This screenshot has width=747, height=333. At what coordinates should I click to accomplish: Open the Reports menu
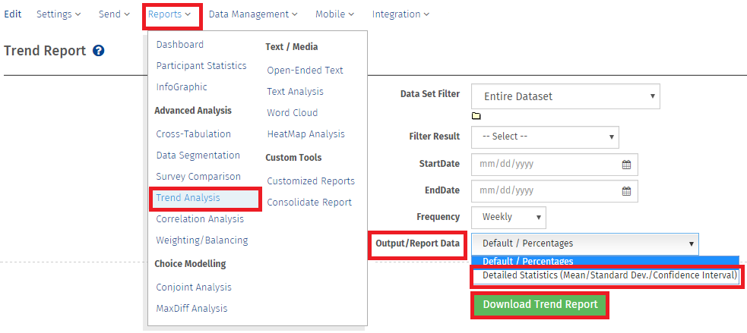pyautogui.click(x=169, y=14)
